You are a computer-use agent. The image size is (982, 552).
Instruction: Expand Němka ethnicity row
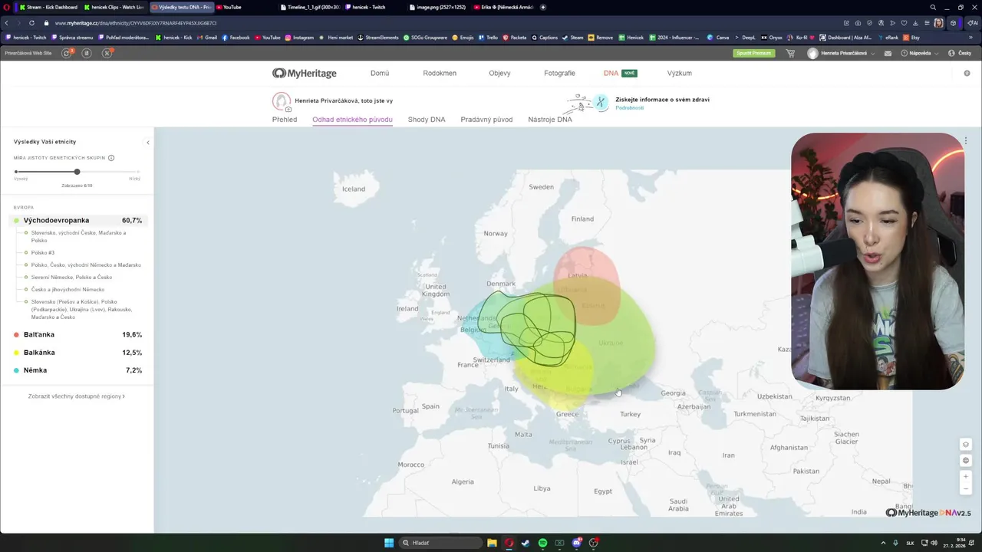click(77, 370)
